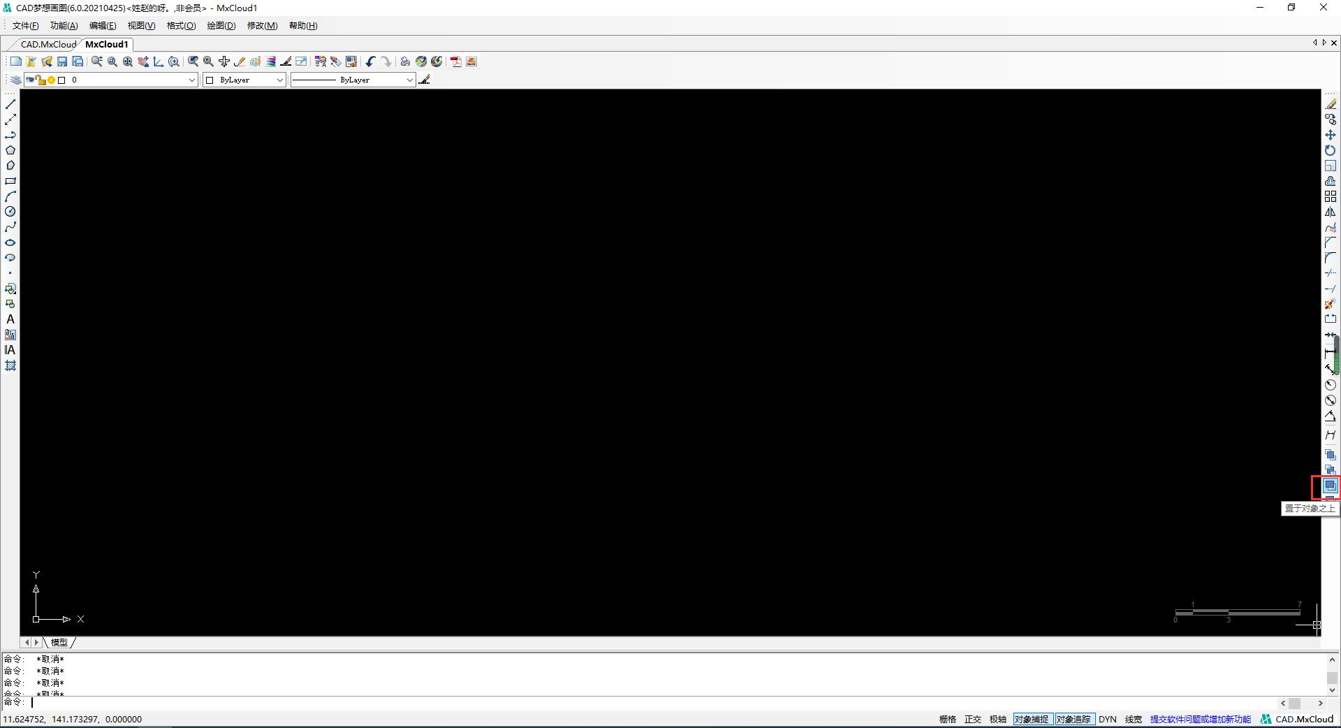Open the ByLayer linetype dropdown

(x=409, y=80)
